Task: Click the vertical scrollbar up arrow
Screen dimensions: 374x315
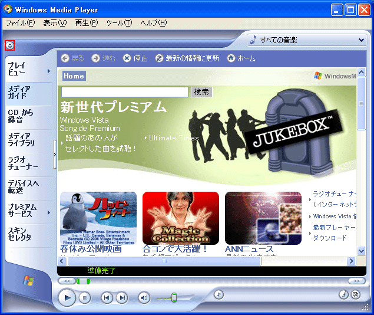Action: pos(362,72)
